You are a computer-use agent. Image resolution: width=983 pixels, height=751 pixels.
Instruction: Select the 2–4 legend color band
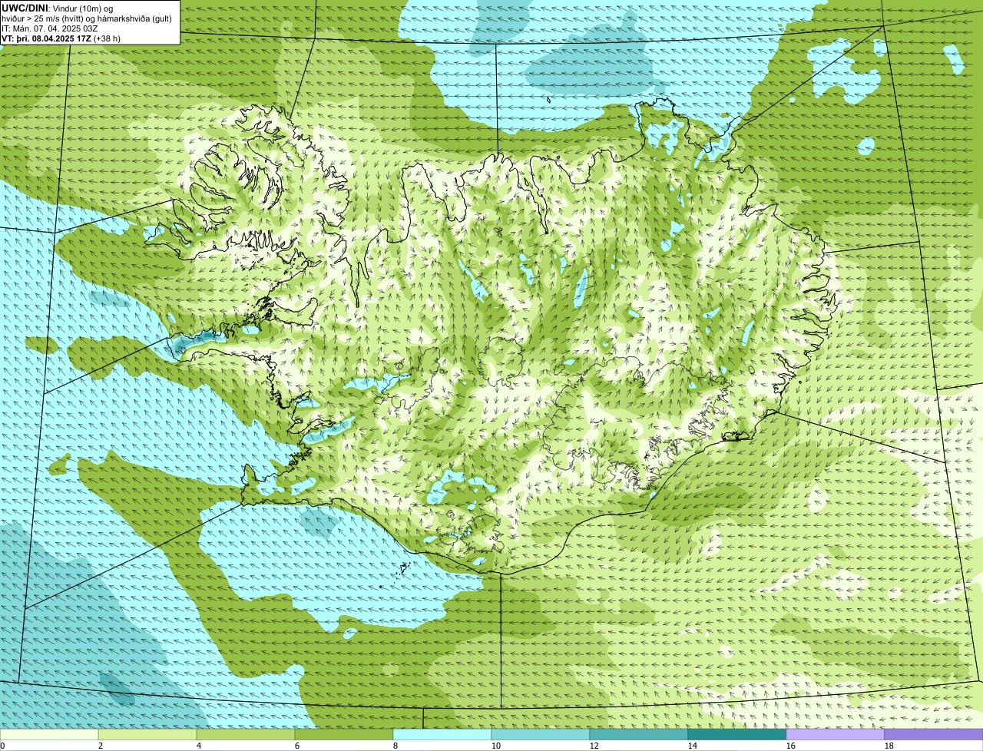(147, 734)
